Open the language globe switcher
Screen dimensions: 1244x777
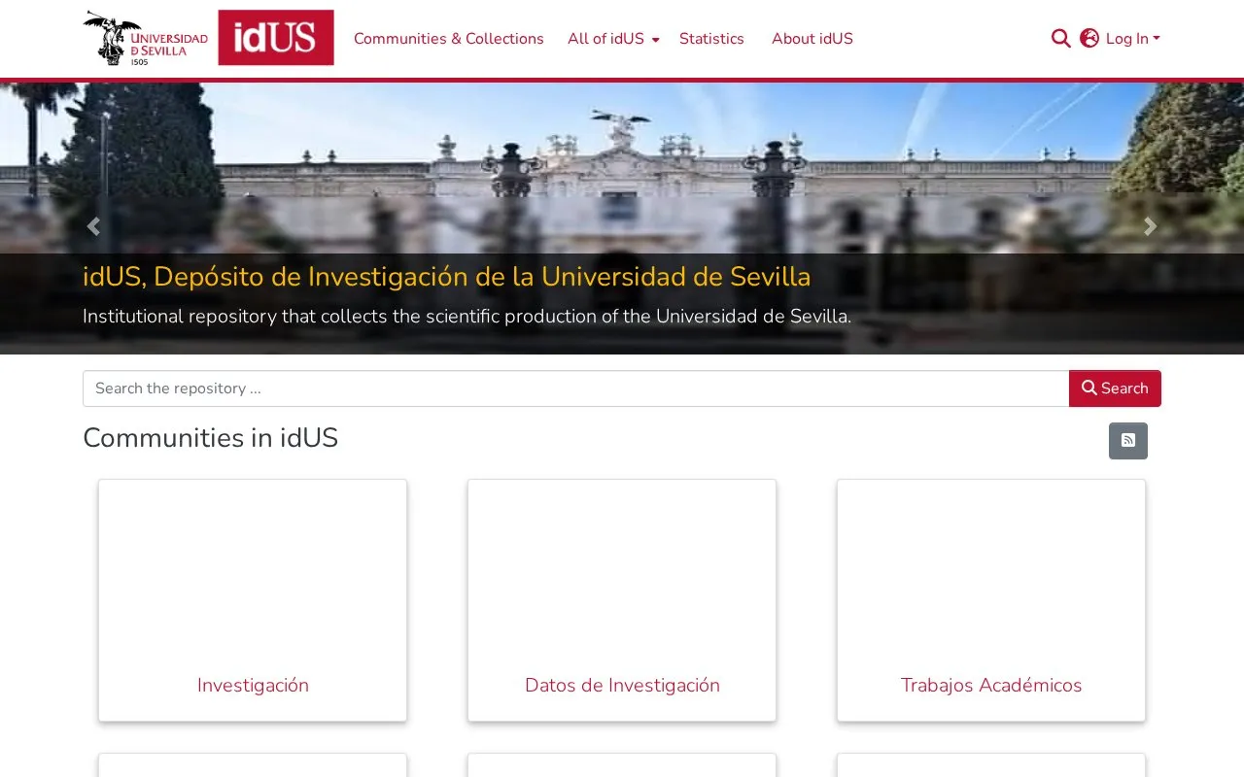(x=1089, y=39)
